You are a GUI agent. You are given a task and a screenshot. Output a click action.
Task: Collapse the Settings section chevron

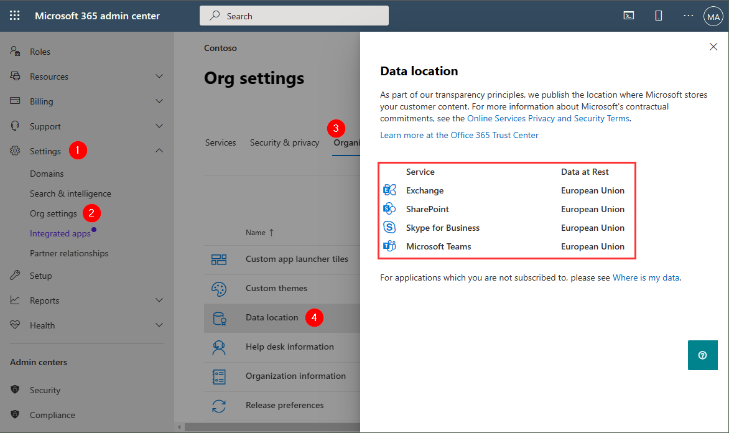coord(159,151)
